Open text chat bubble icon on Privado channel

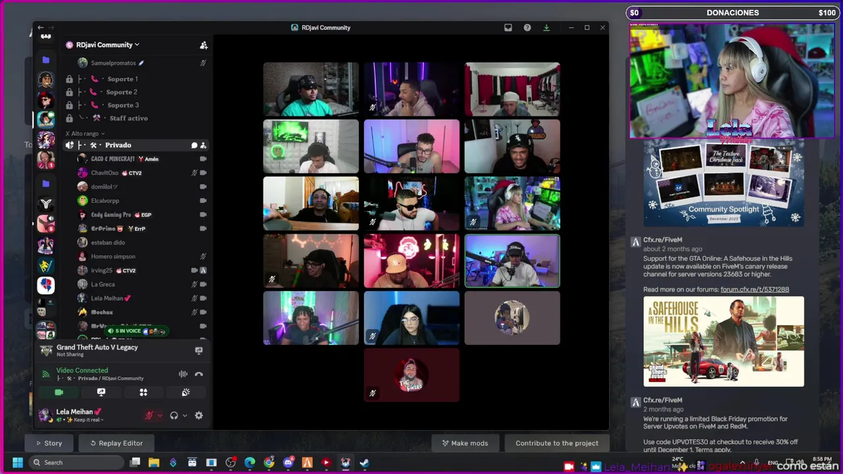pos(194,145)
